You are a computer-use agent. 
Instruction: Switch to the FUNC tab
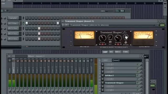point(126,52)
